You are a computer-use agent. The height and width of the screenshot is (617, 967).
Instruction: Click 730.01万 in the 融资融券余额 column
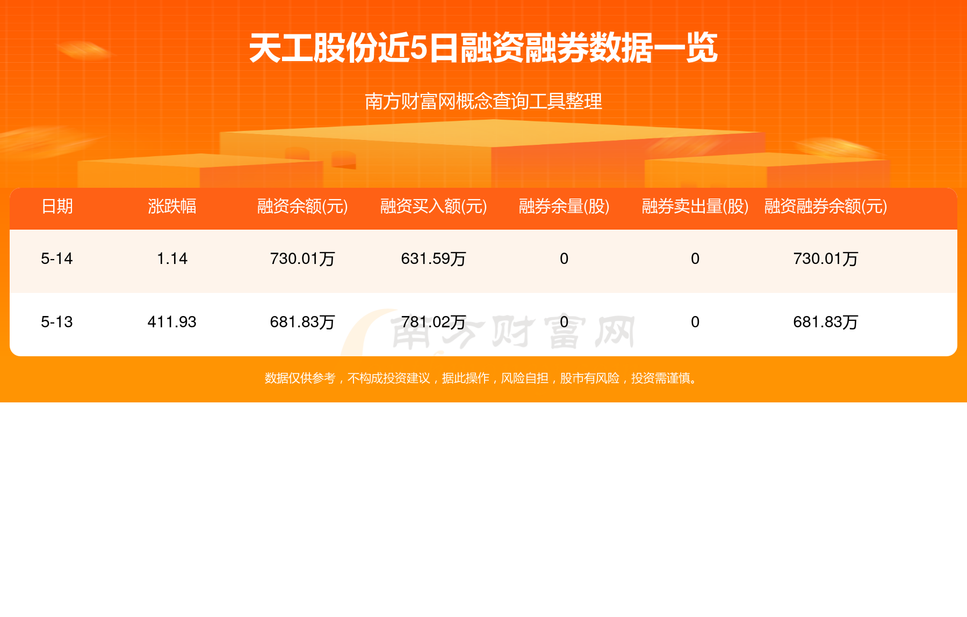point(826,259)
